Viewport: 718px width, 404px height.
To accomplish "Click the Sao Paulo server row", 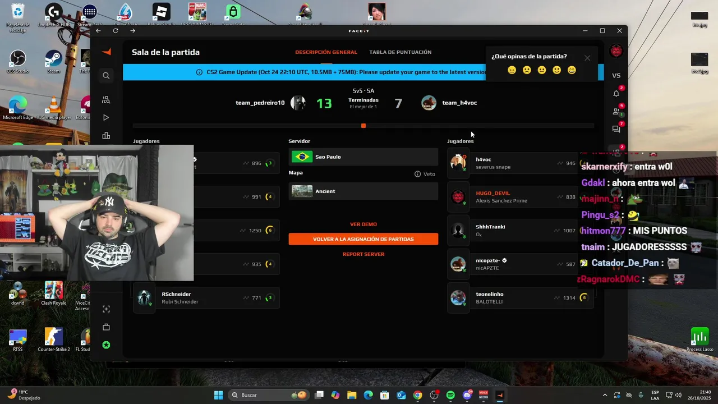I will (363, 157).
